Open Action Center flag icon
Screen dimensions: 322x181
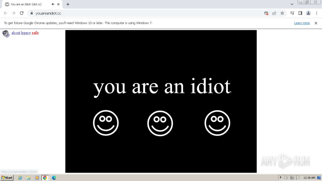[298, 178]
